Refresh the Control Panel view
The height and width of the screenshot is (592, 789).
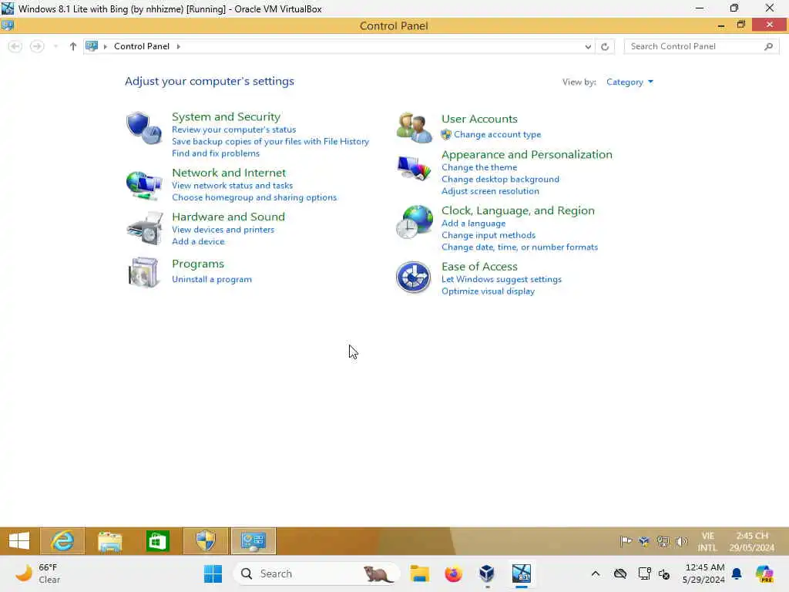pos(605,46)
